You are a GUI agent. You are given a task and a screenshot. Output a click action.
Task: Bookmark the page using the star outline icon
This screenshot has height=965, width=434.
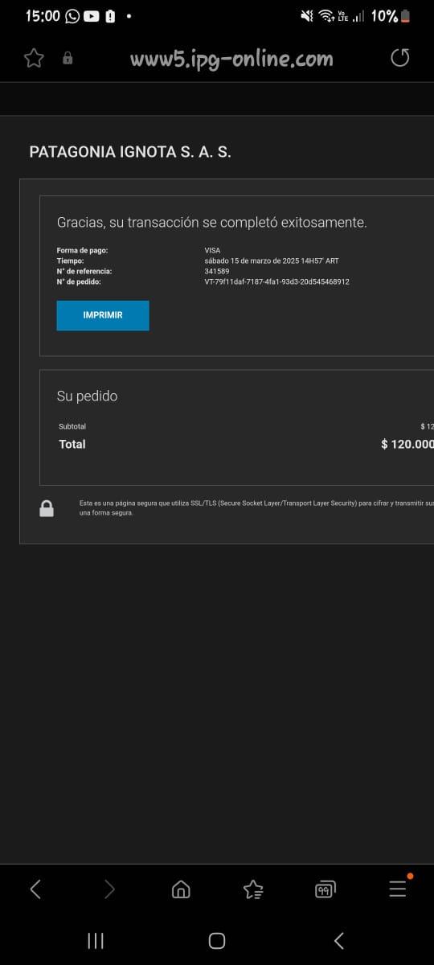coord(34,58)
